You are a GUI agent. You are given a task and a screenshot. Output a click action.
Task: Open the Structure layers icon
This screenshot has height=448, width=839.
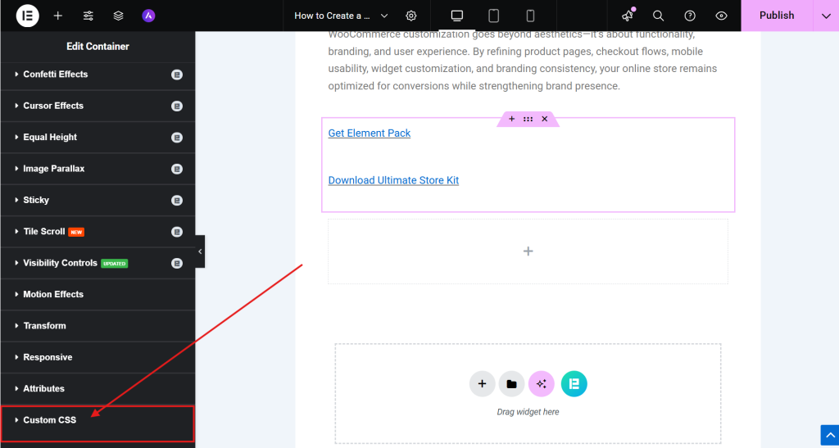click(x=119, y=16)
